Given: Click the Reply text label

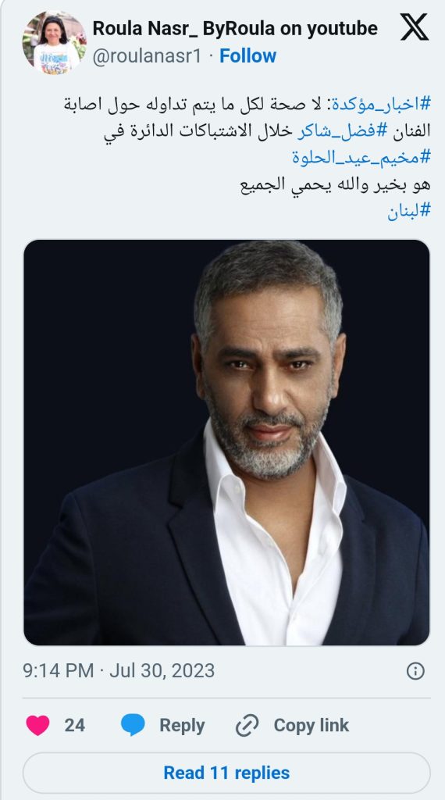Looking at the screenshot, I should tap(182, 725).
